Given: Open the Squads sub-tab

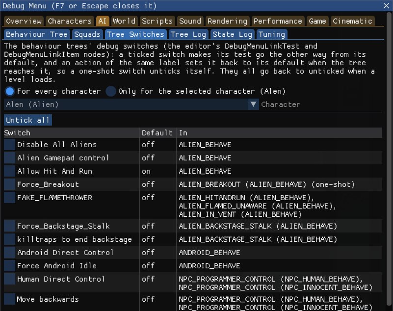Looking at the screenshot, I should coord(87,34).
